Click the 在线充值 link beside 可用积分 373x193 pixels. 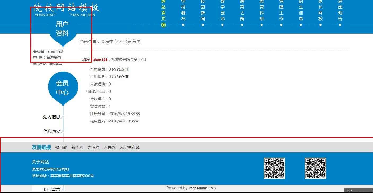121,77
